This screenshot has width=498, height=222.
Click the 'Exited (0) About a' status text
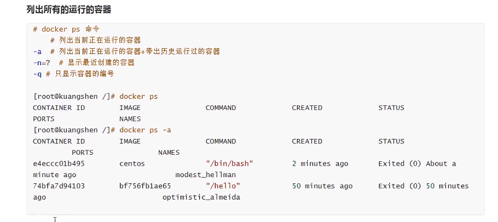[417, 164]
